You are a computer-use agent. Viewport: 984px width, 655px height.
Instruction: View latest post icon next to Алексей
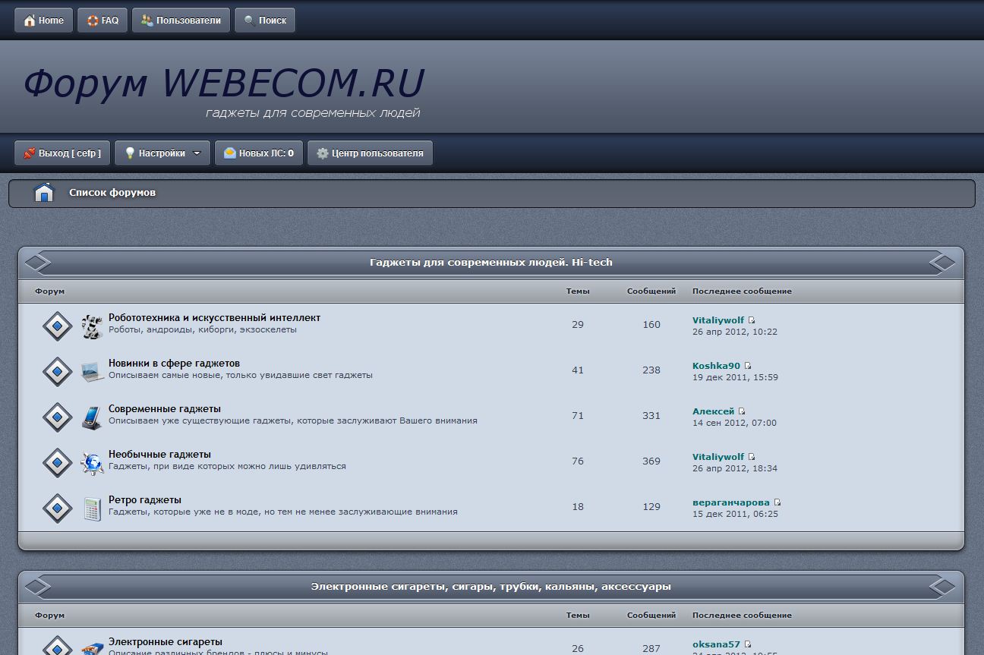[x=742, y=411]
